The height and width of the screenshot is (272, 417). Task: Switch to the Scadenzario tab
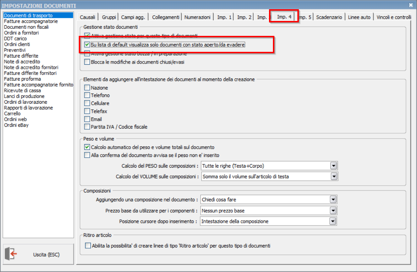coord(329,17)
